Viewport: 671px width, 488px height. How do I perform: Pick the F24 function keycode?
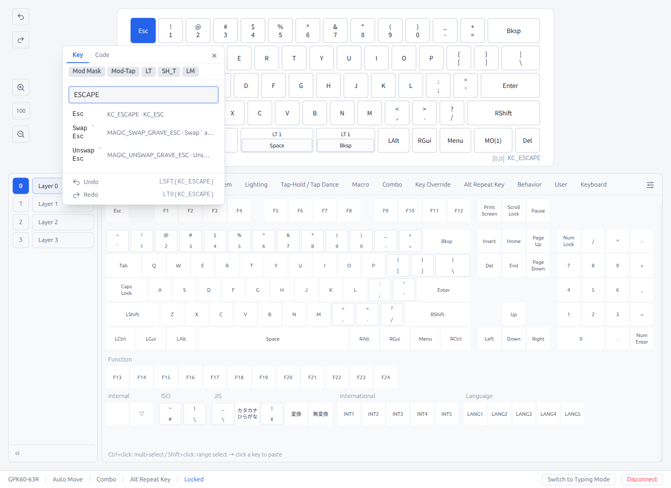[x=386, y=377]
